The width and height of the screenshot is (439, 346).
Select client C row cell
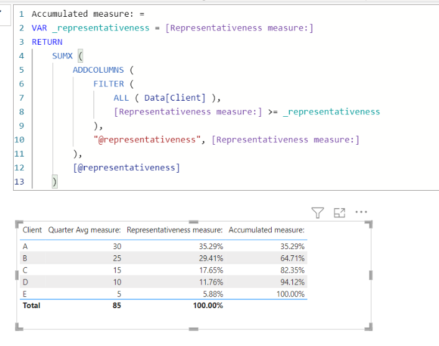click(x=25, y=270)
